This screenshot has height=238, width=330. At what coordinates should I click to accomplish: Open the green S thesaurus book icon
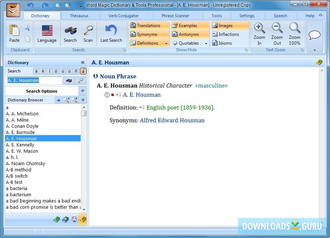pos(57,220)
